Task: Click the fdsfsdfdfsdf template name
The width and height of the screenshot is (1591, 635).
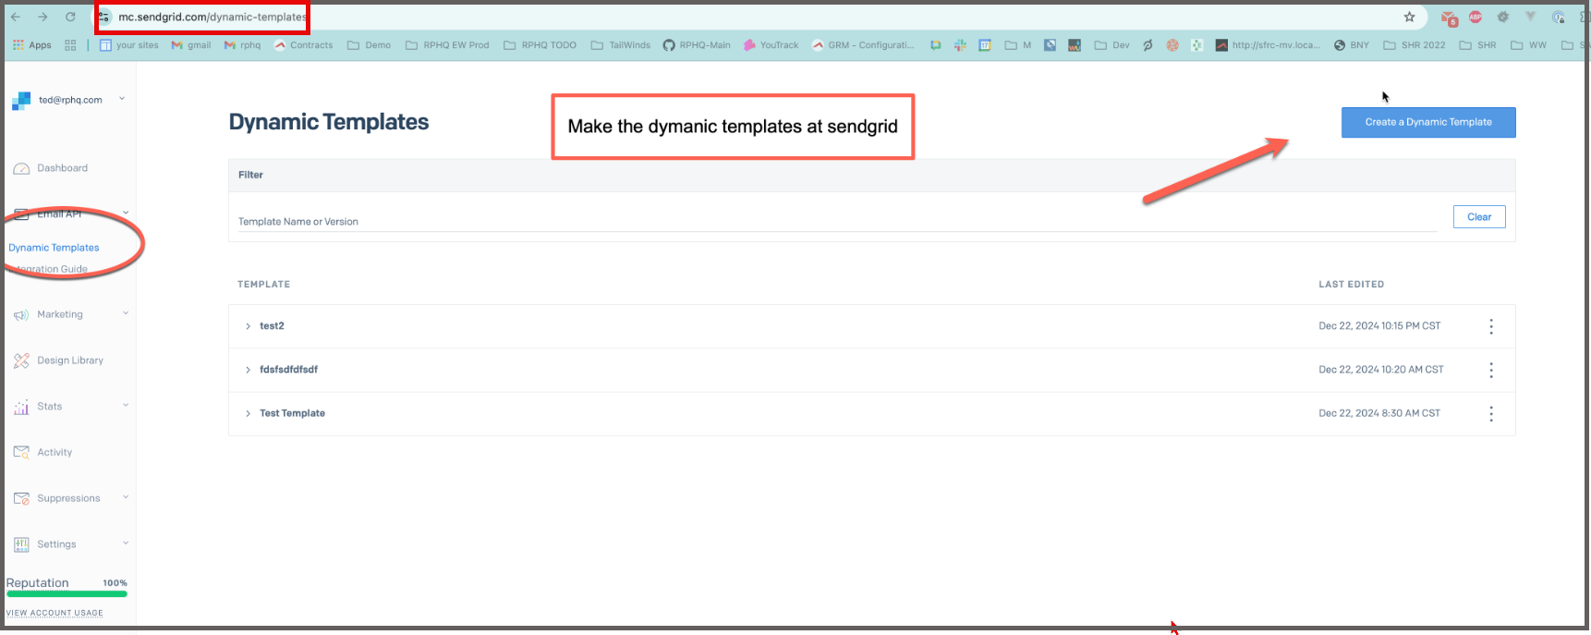Action: pos(288,370)
